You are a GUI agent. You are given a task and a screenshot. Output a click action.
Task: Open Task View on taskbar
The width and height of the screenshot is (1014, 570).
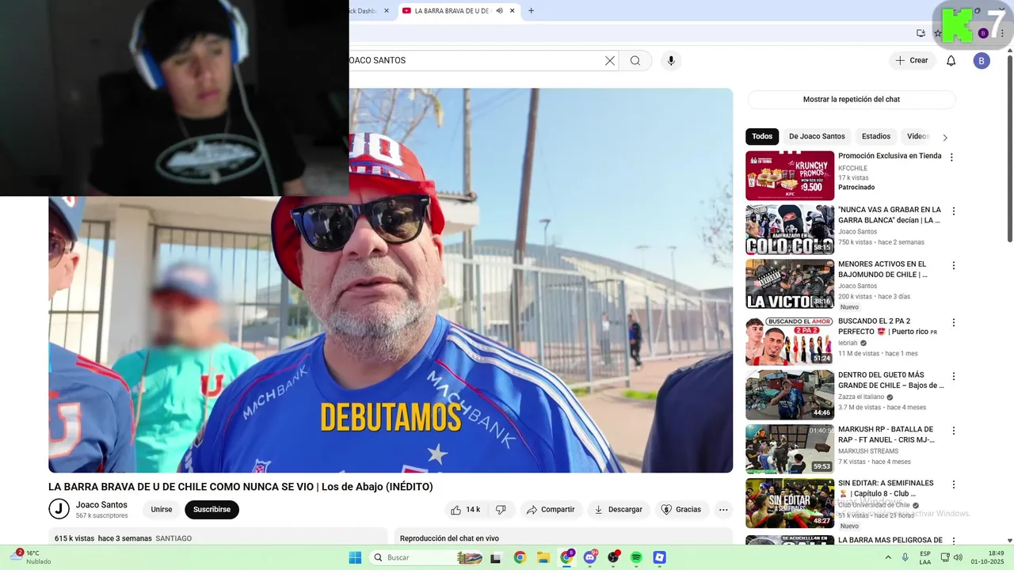pos(496,557)
